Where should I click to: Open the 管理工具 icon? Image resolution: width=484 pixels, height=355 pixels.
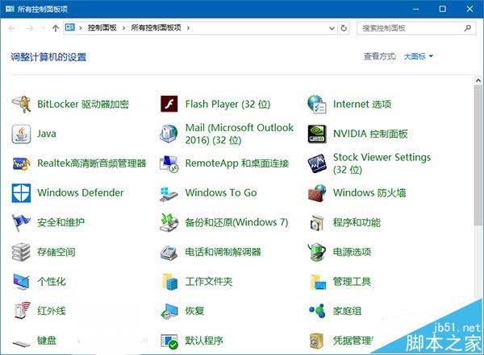point(318,282)
